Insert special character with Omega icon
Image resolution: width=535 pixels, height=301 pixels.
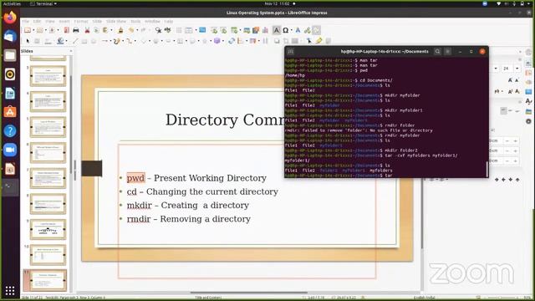[286, 30]
